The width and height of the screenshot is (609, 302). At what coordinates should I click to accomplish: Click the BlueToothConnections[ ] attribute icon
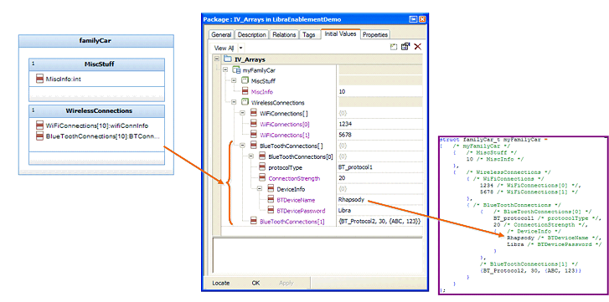(254, 146)
